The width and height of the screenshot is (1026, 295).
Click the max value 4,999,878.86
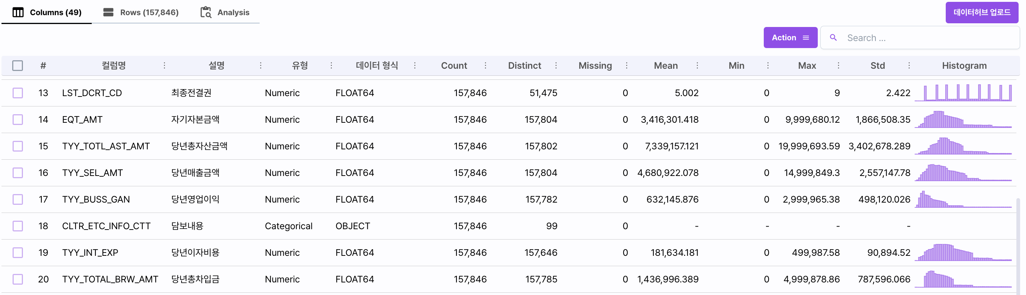811,279
